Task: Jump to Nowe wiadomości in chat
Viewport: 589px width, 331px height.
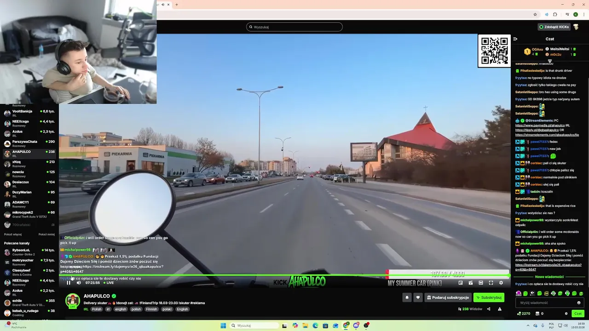Action: click(549, 277)
